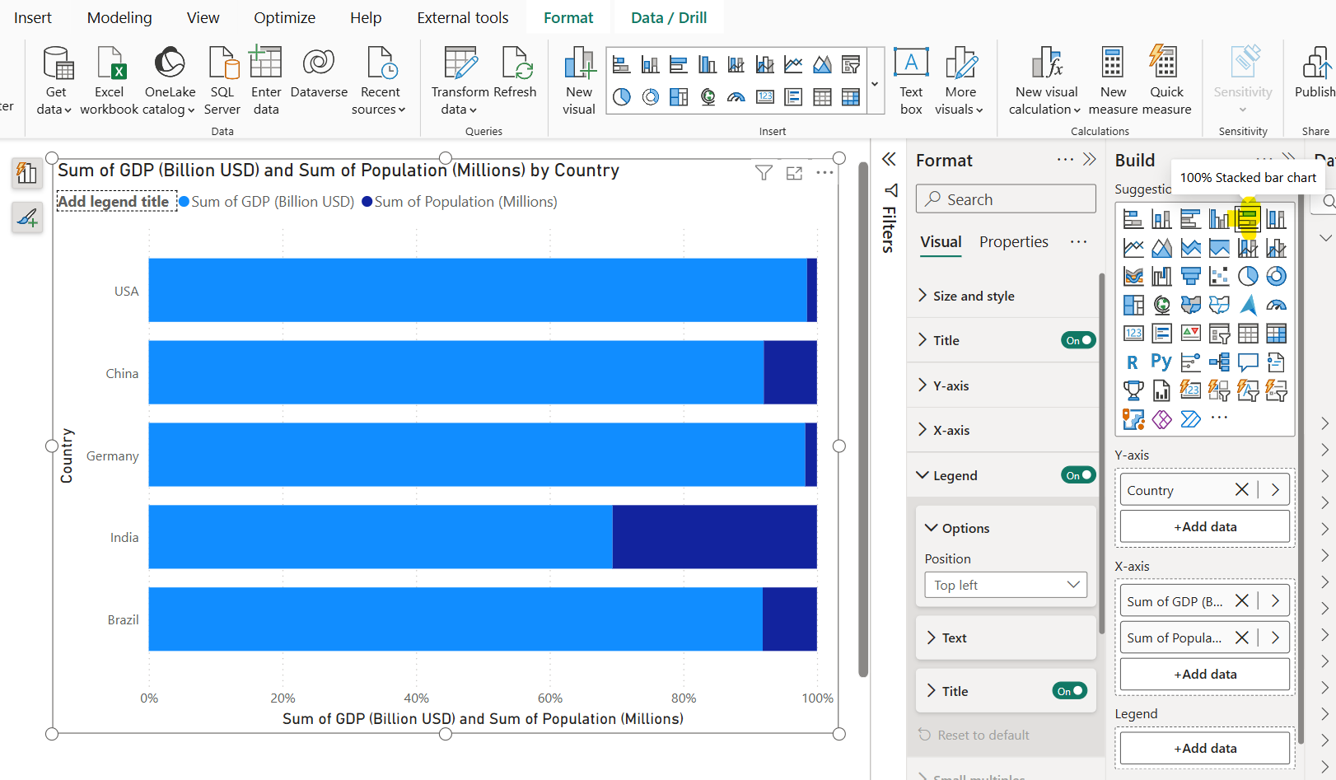Select the pie chart visual in Build pane

(x=1248, y=275)
